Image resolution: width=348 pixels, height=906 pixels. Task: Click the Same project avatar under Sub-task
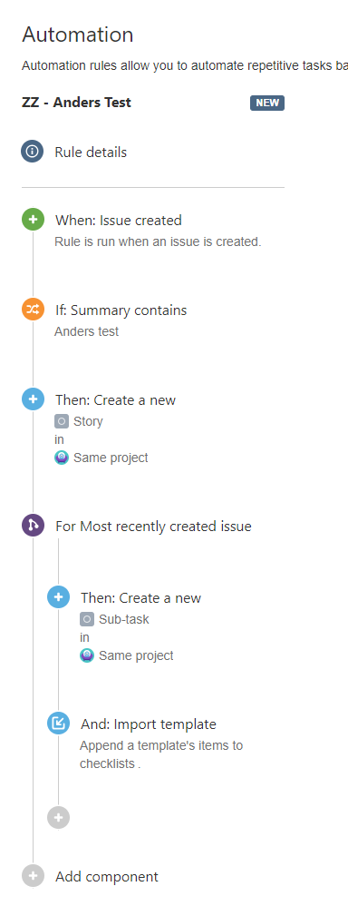click(87, 655)
